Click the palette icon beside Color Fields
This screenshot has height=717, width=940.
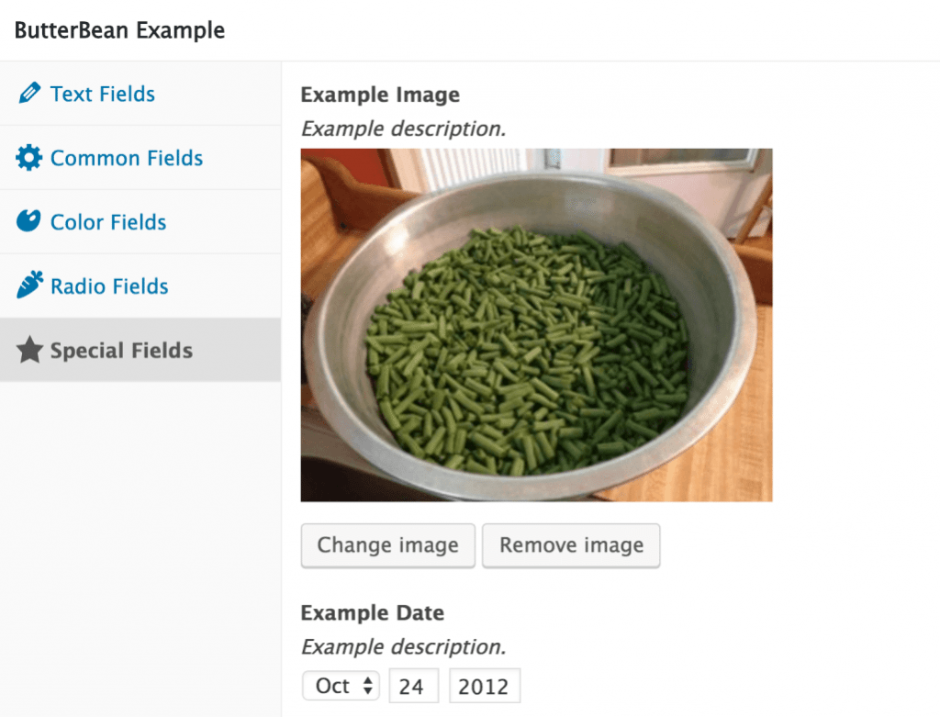coord(29,222)
